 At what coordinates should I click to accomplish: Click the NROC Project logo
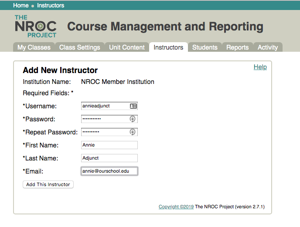[36, 27]
